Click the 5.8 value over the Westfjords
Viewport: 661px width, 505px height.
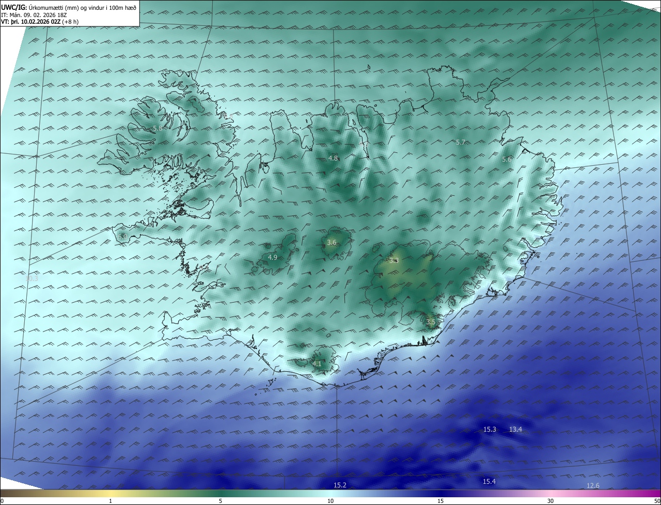click(158, 128)
